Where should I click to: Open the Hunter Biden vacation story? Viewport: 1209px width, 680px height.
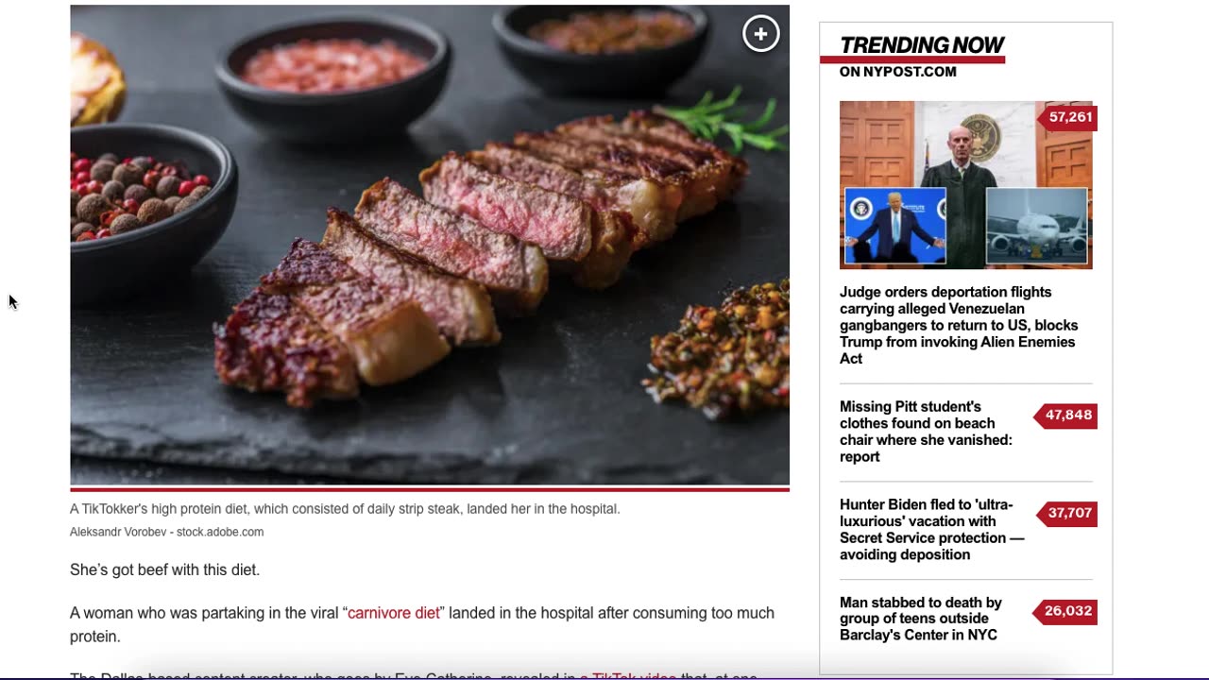(931, 530)
